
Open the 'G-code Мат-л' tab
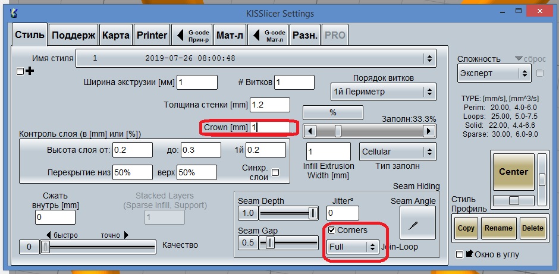[x=268, y=35]
